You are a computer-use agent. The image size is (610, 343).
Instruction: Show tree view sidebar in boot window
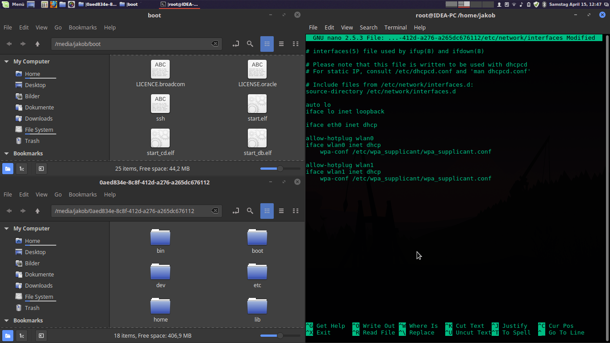tap(21, 168)
